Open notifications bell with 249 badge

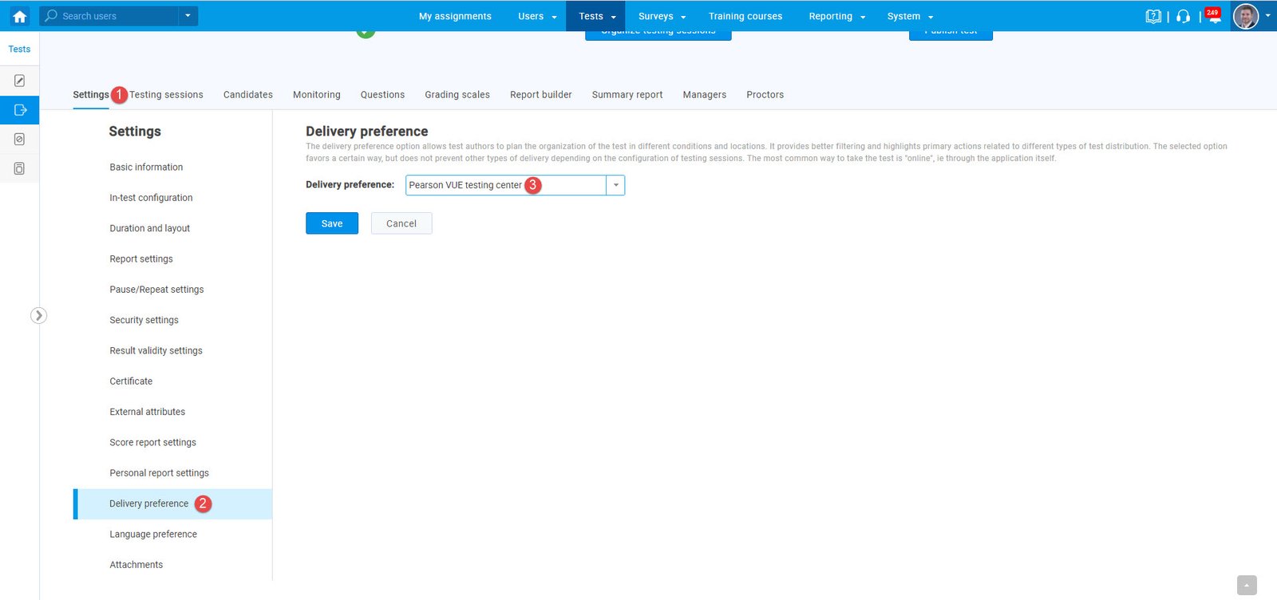(1213, 17)
